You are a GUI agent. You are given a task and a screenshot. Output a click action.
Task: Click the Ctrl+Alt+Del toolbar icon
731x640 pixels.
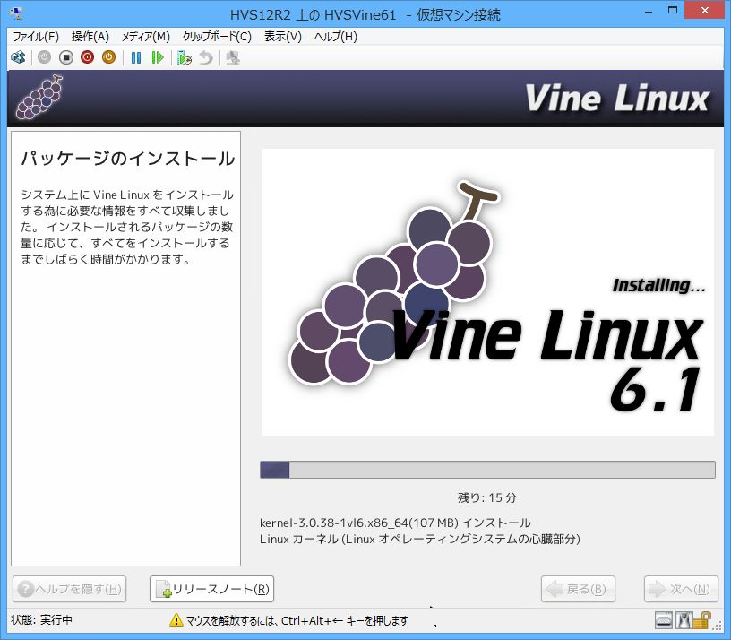(18, 58)
